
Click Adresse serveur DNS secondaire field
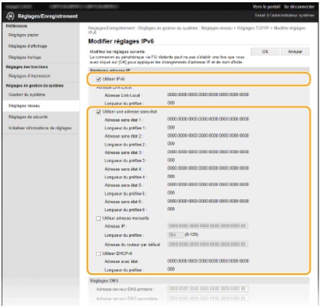click(x=208, y=298)
